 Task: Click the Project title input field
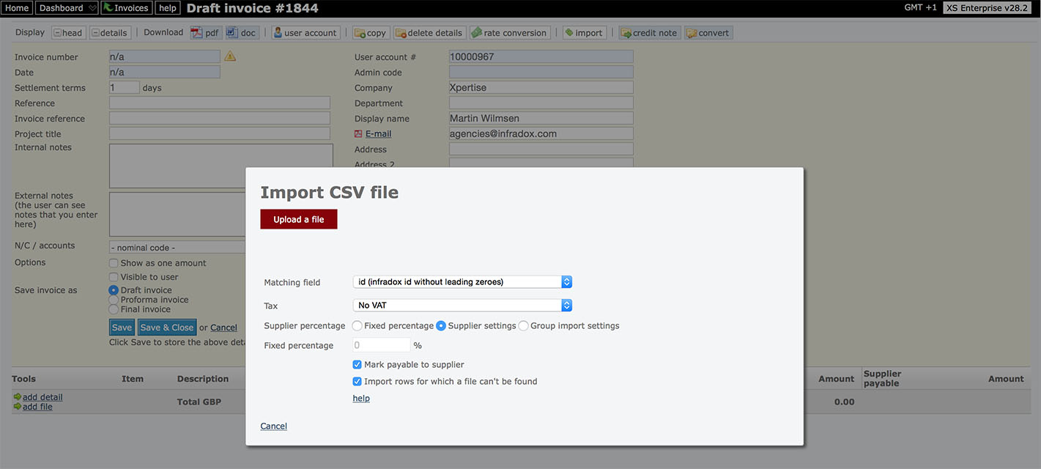[220, 133]
